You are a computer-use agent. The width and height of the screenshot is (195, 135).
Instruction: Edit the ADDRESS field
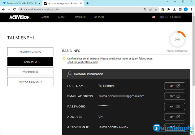(x=175, y=117)
